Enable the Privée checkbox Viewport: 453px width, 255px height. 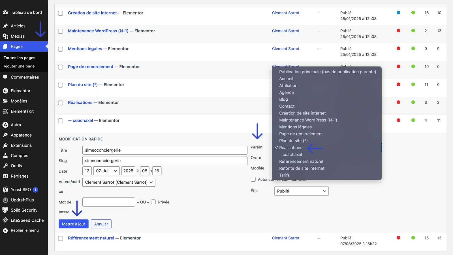tap(153, 202)
